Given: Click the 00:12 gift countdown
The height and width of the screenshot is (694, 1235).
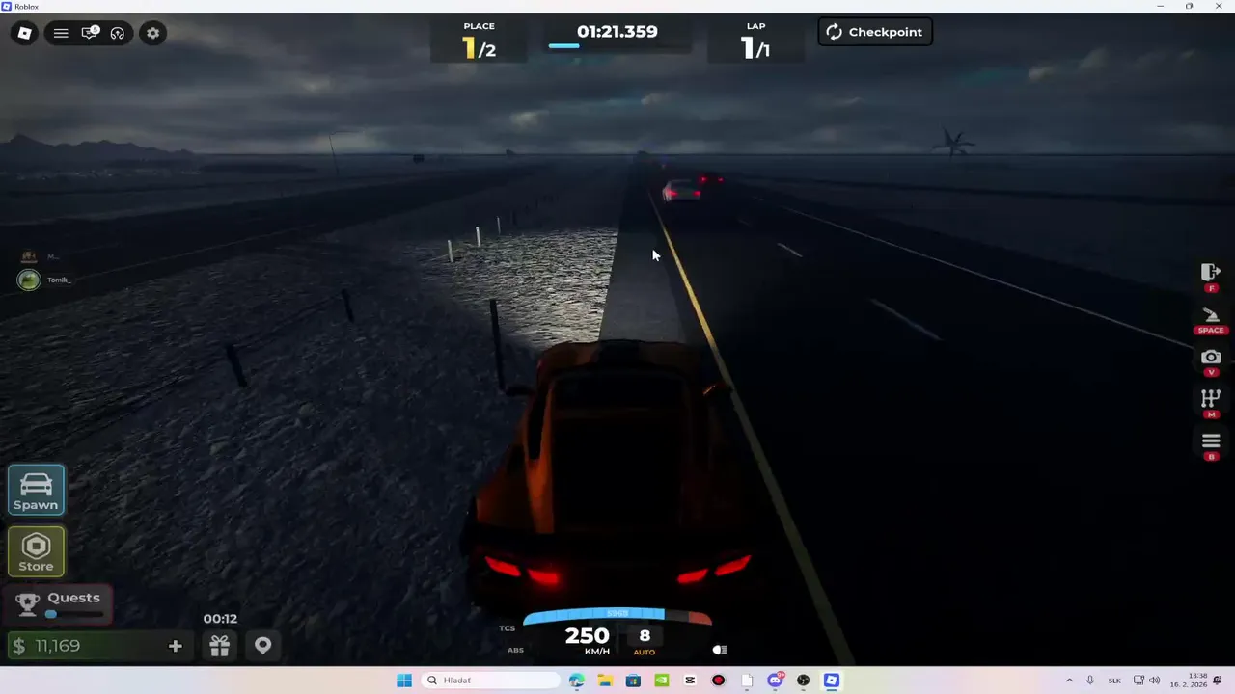Looking at the screenshot, I should (220, 619).
